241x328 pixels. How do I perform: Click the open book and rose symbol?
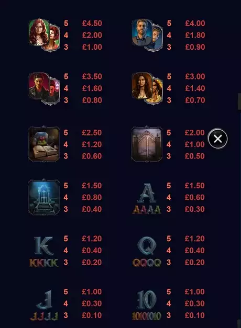coord(44,144)
